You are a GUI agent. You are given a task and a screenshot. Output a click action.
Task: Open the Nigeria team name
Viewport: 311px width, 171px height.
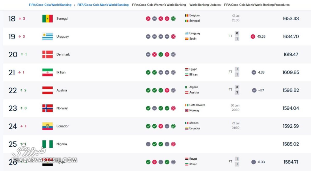pos(62,144)
